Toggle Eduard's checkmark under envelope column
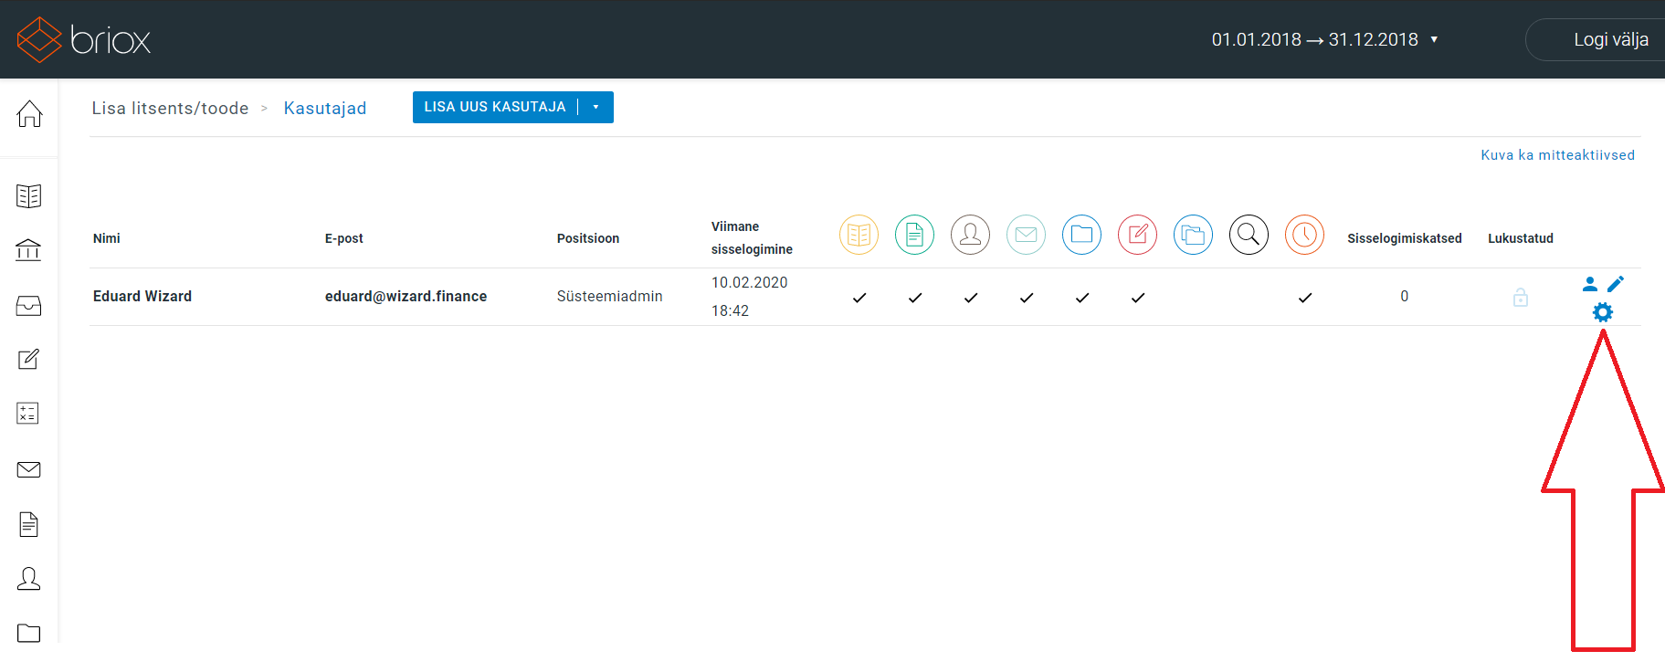 [x=1027, y=298]
